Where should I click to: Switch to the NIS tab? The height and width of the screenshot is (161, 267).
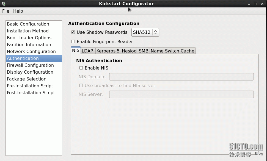(x=76, y=50)
